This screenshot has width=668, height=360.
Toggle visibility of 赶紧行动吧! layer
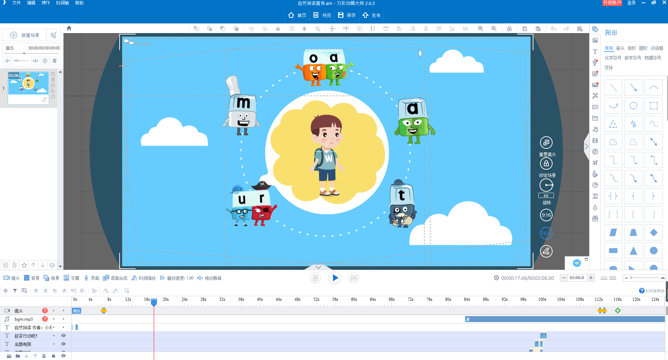pos(63,336)
